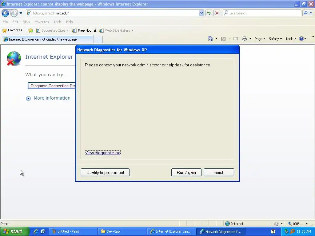Click the Live Search input box
This screenshot has height=236, width=315.
coord(262,13)
